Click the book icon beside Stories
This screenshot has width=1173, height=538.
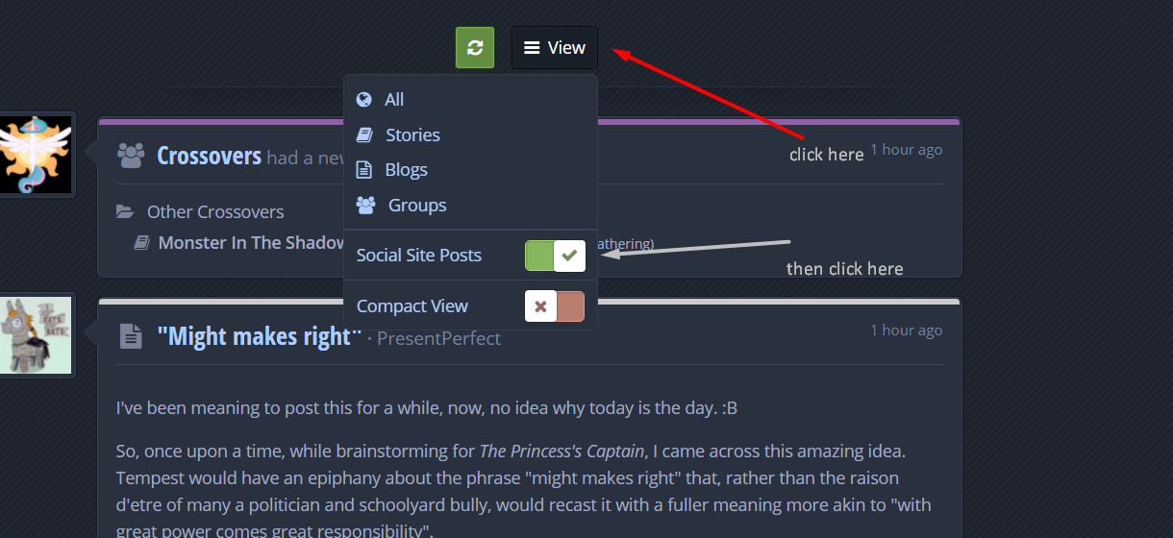[x=364, y=134]
